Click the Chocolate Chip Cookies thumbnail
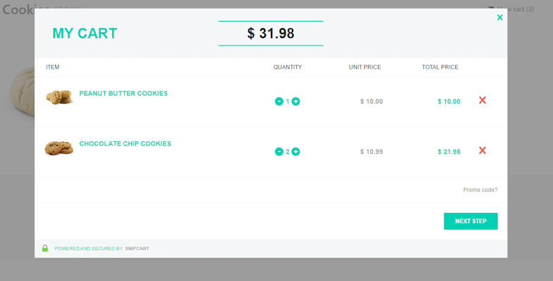This screenshot has height=281, width=553. tap(59, 148)
